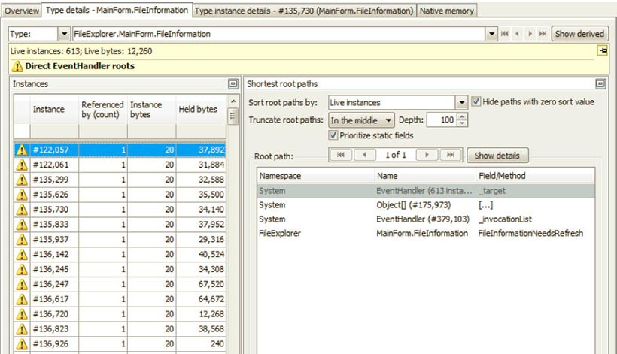Click filter field under Instance column
The width and height of the screenshot is (617, 354).
54,132
